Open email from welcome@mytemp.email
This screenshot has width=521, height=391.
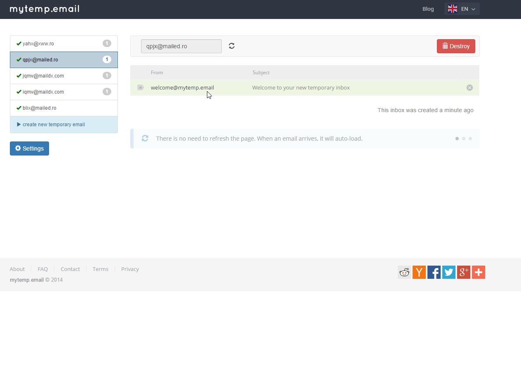pos(182,87)
